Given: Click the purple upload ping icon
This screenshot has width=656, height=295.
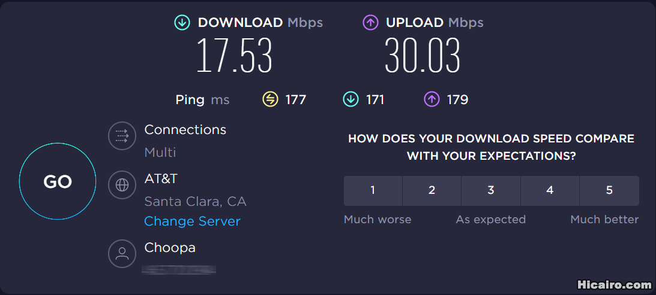Looking at the screenshot, I should 432,99.
